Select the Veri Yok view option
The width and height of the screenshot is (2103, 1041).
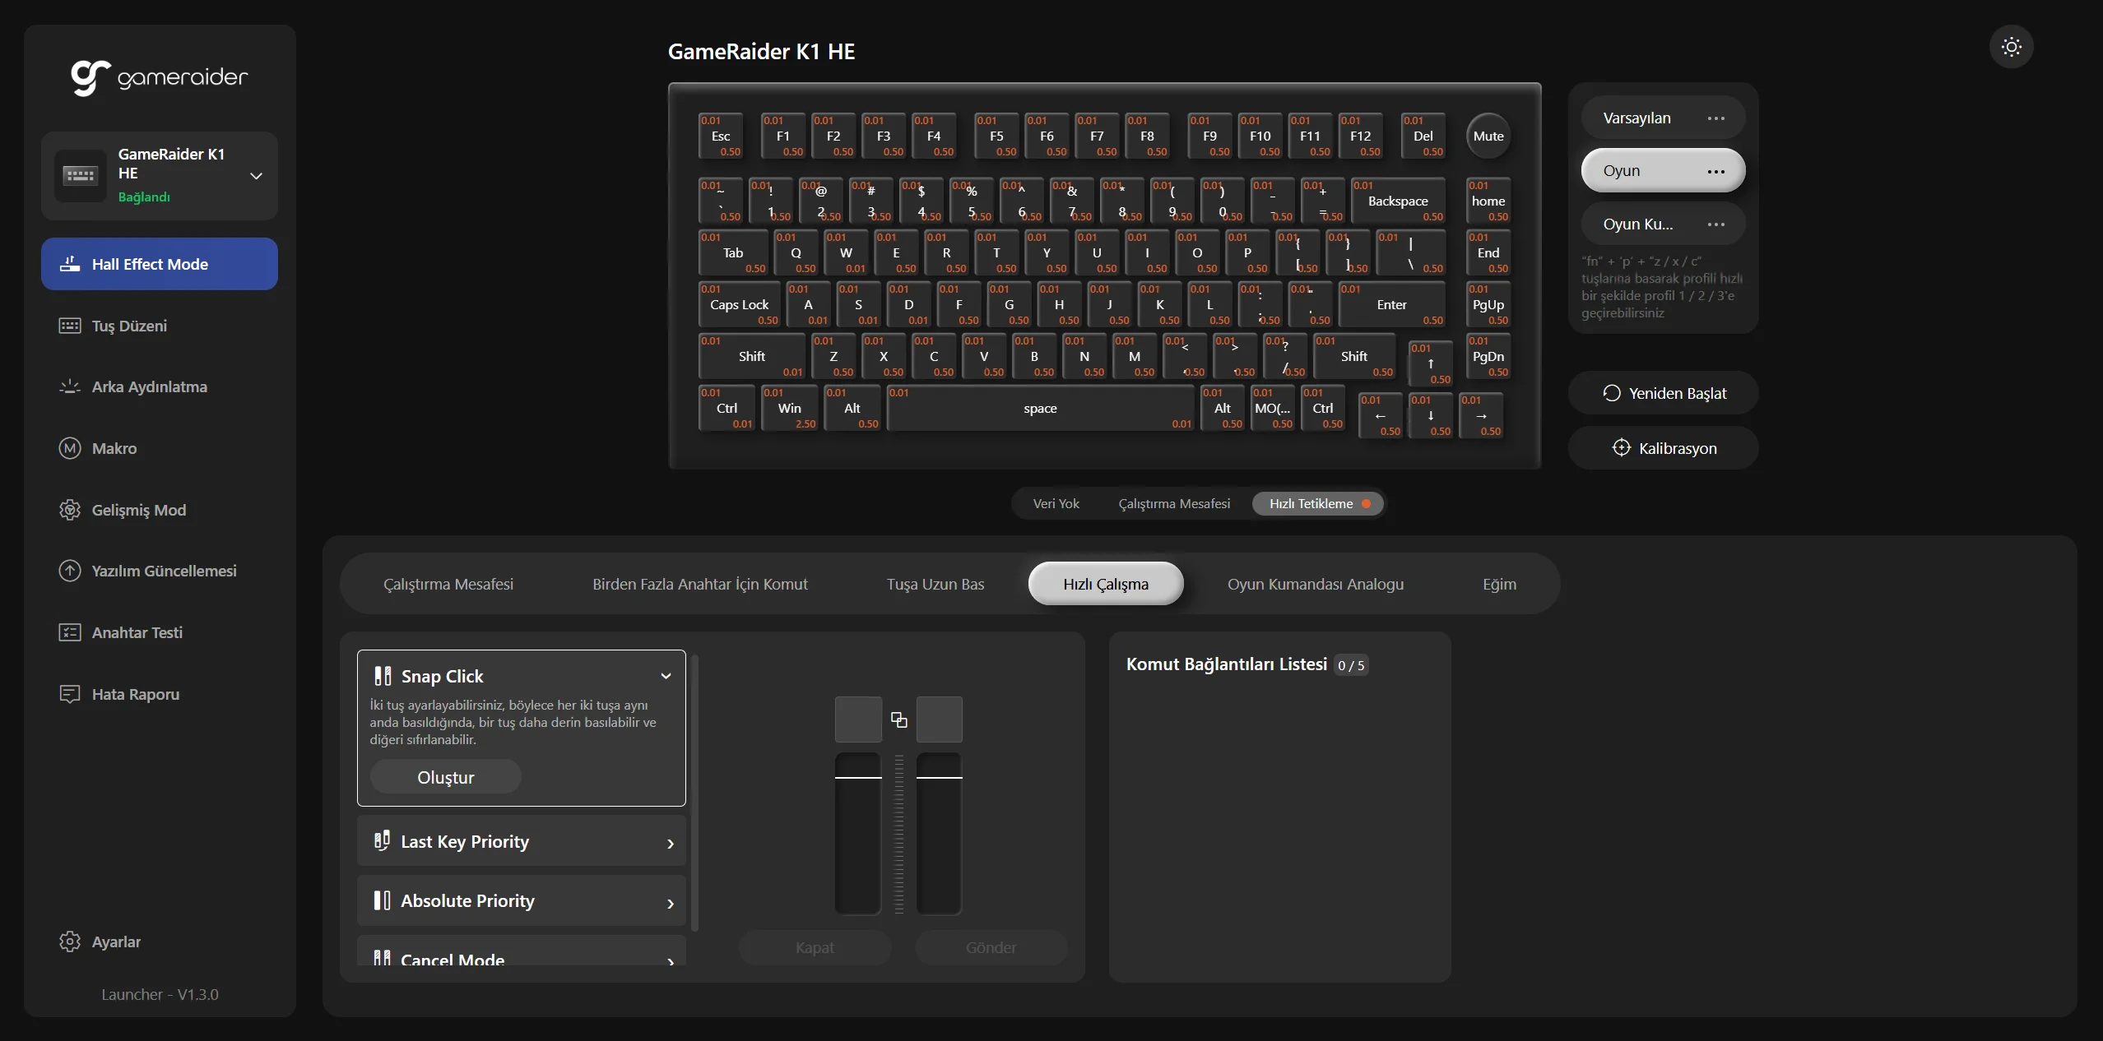pos(1056,503)
